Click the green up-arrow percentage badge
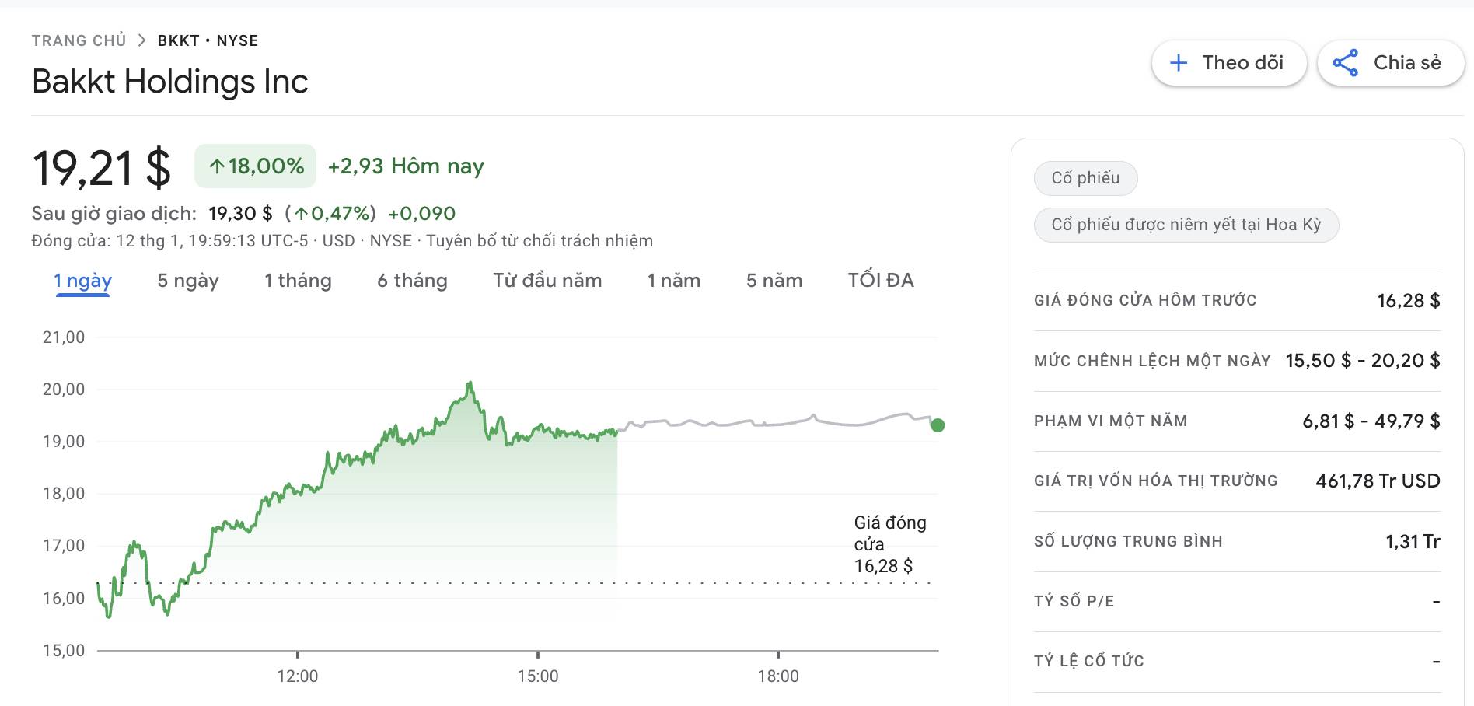The image size is (1474, 706). click(x=256, y=166)
